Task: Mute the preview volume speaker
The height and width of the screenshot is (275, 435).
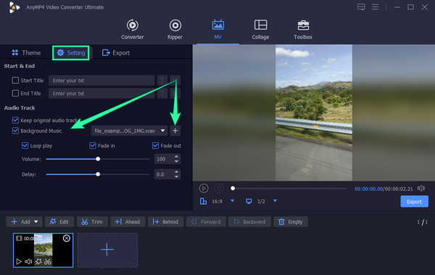Action: [x=420, y=189]
